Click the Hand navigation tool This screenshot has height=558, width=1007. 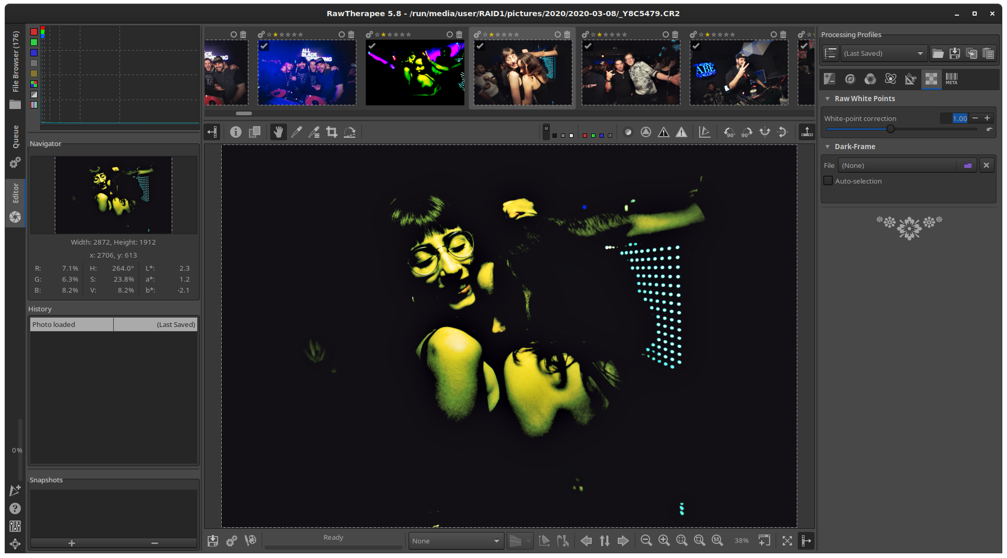point(279,132)
